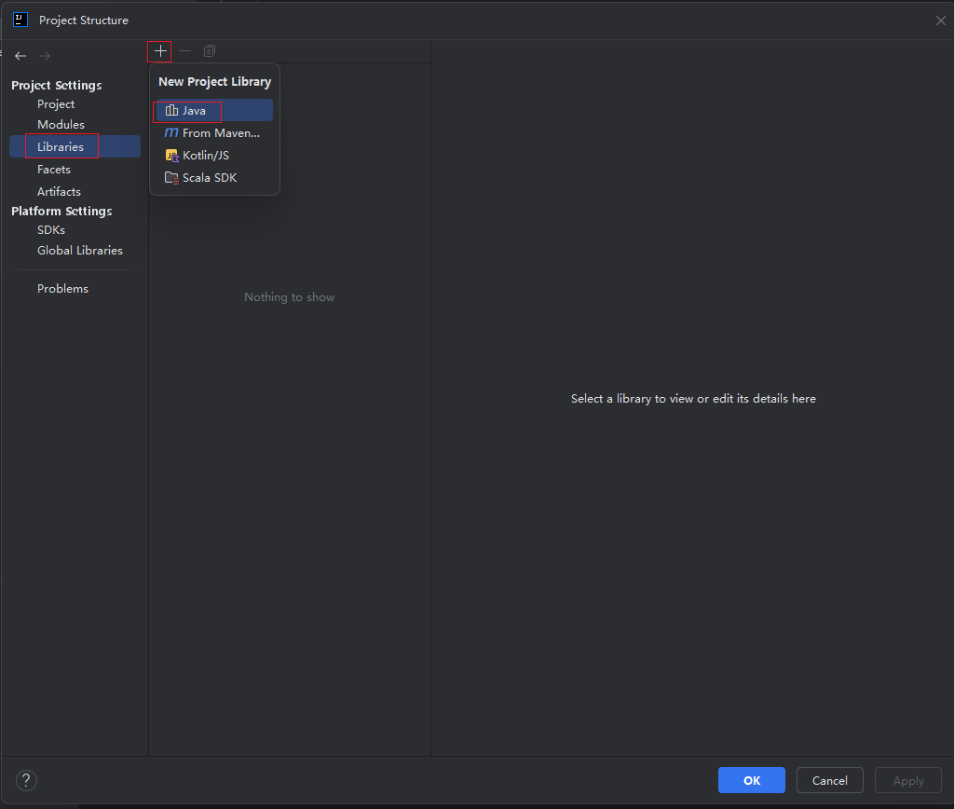The height and width of the screenshot is (809, 954).
Task: Go back with the left arrow
Action: point(20,56)
